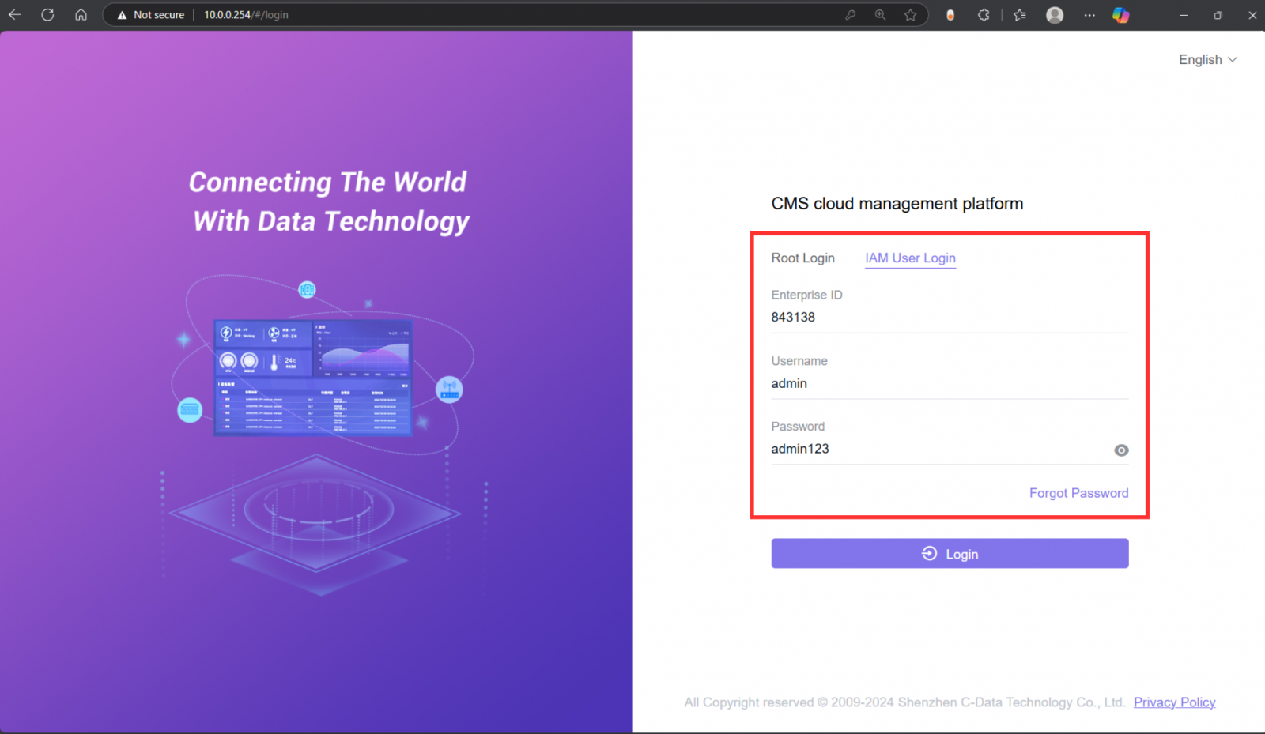Click the browser back arrow
The height and width of the screenshot is (734, 1265).
pos(14,14)
